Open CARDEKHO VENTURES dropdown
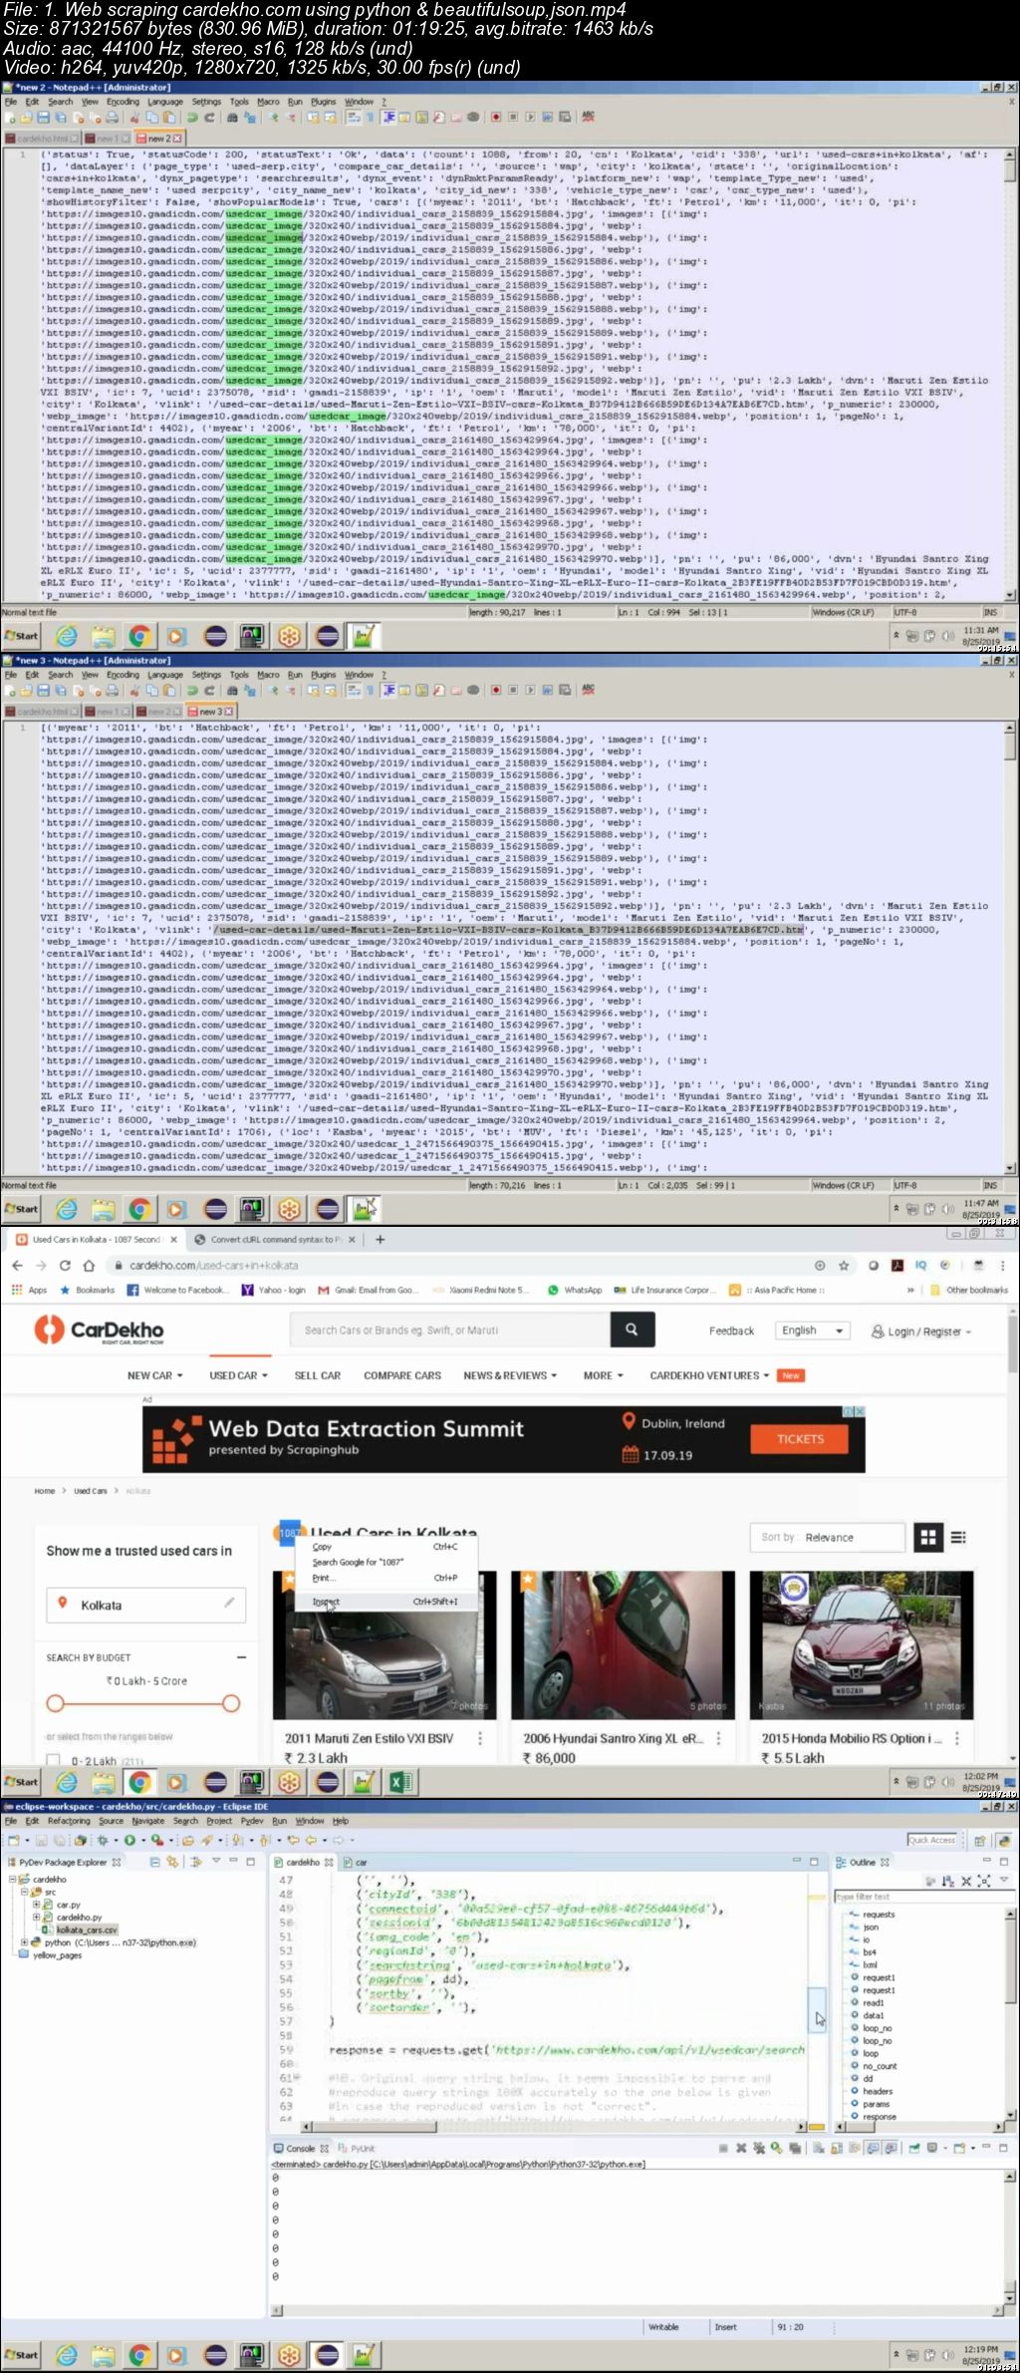This screenshot has height=2373, width=1020. pos(709,1375)
